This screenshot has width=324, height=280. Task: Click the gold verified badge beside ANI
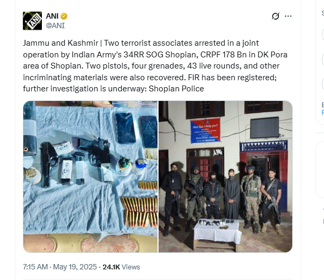(x=64, y=16)
